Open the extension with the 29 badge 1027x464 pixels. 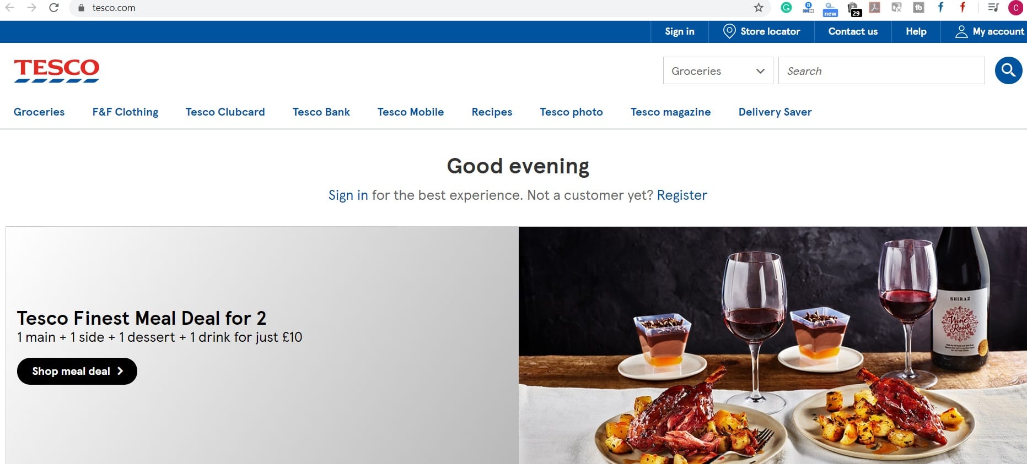(x=853, y=9)
